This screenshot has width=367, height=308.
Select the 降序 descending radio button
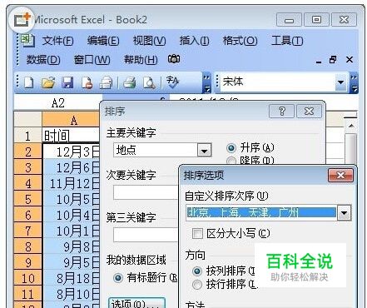[231, 161]
